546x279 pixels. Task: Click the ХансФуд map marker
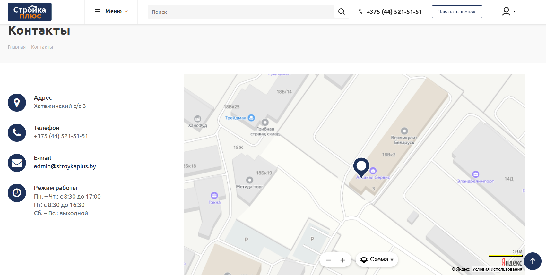[x=197, y=119]
